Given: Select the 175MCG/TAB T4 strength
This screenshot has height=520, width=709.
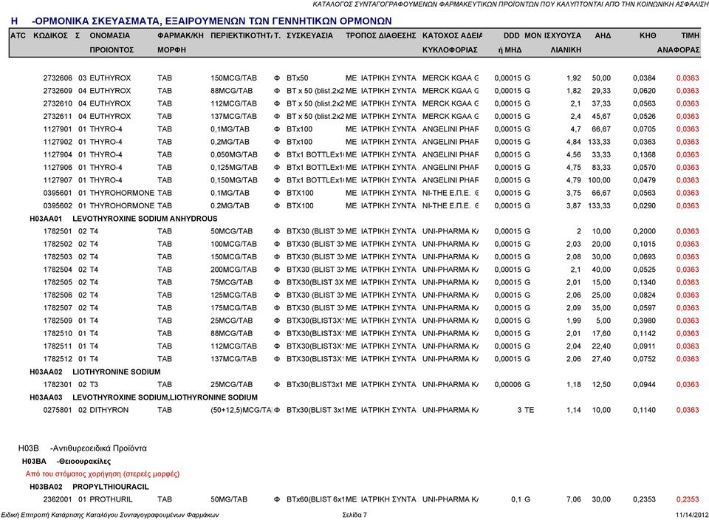Looking at the screenshot, I should 233,308.
